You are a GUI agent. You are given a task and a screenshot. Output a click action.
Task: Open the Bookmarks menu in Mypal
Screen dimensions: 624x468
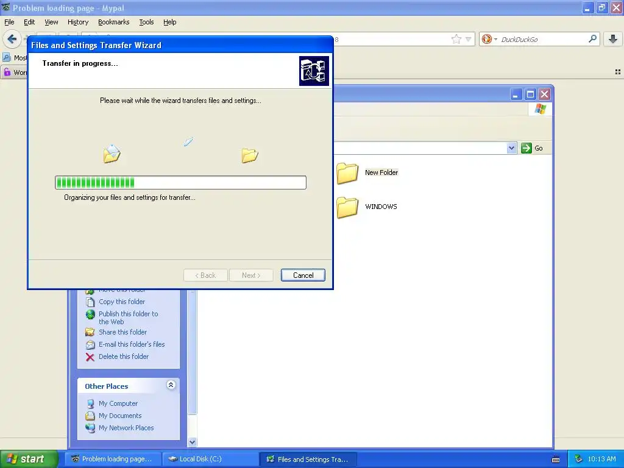coord(113,22)
